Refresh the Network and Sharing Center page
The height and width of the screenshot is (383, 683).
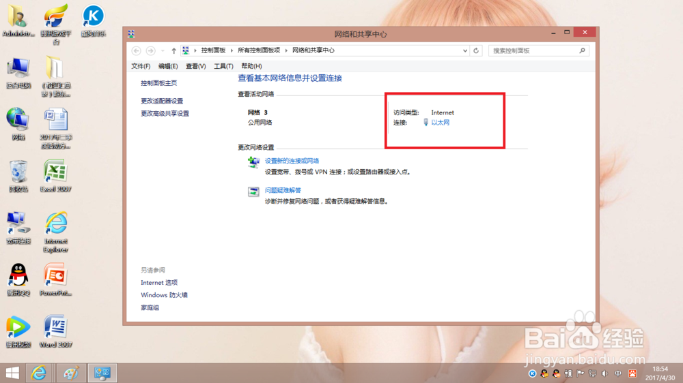coord(476,51)
